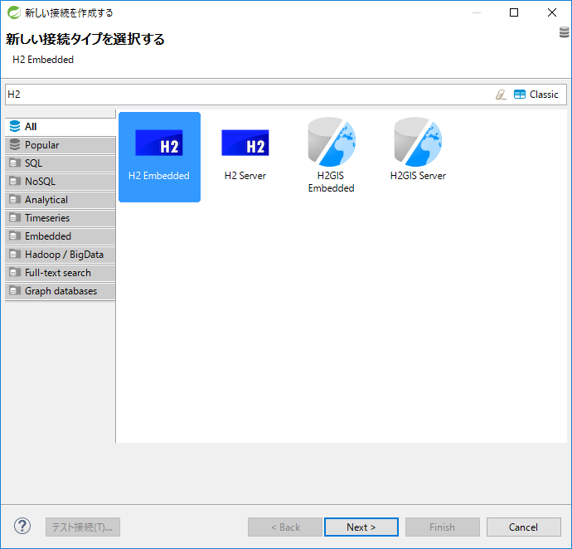
Task: Open the Timeseries category tab
Action: (x=61, y=218)
